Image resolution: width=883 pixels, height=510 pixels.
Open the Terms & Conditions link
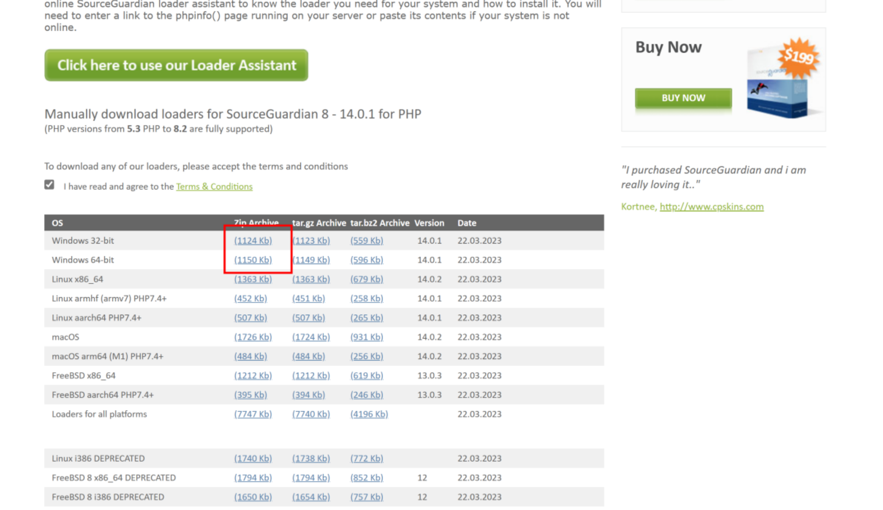[x=214, y=187]
